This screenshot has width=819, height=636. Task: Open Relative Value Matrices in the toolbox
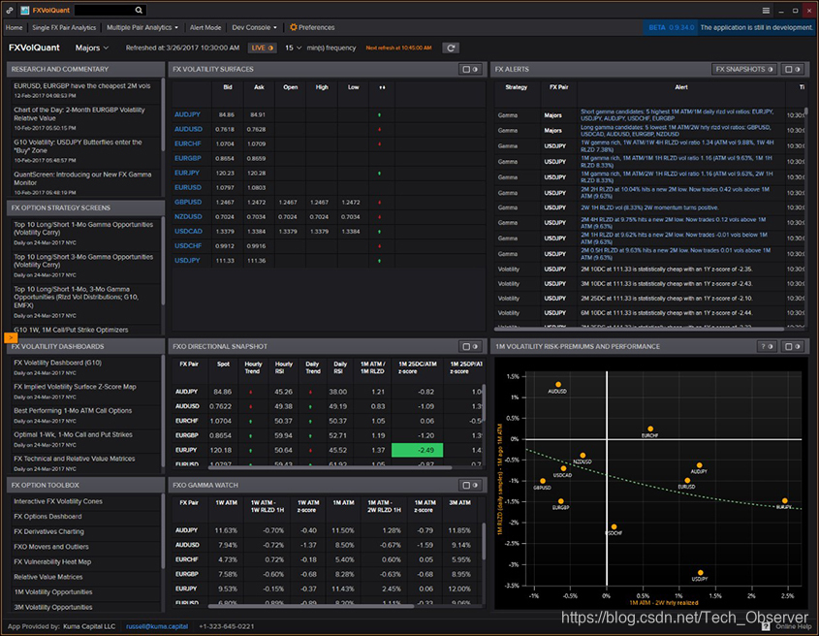tap(48, 578)
